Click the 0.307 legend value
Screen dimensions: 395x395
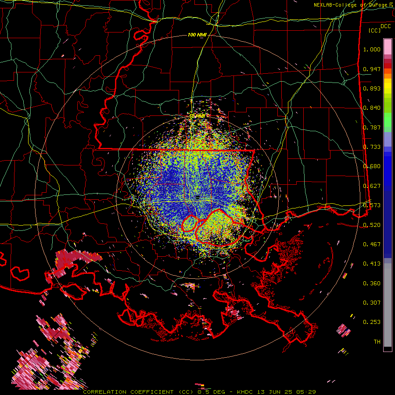[372, 303]
